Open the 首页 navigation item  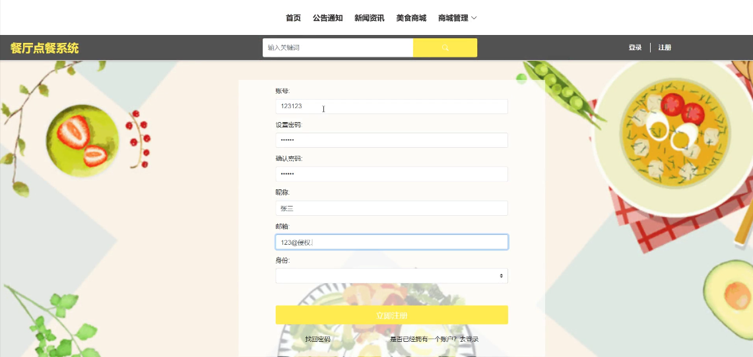tap(293, 18)
